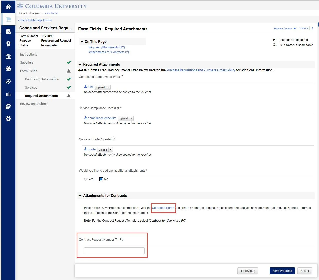Open the quote attachment link
319x280 pixels.
92,149
